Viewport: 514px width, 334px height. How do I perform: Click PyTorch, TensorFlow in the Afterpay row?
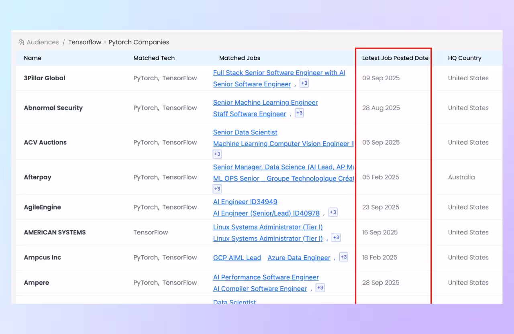click(x=165, y=177)
